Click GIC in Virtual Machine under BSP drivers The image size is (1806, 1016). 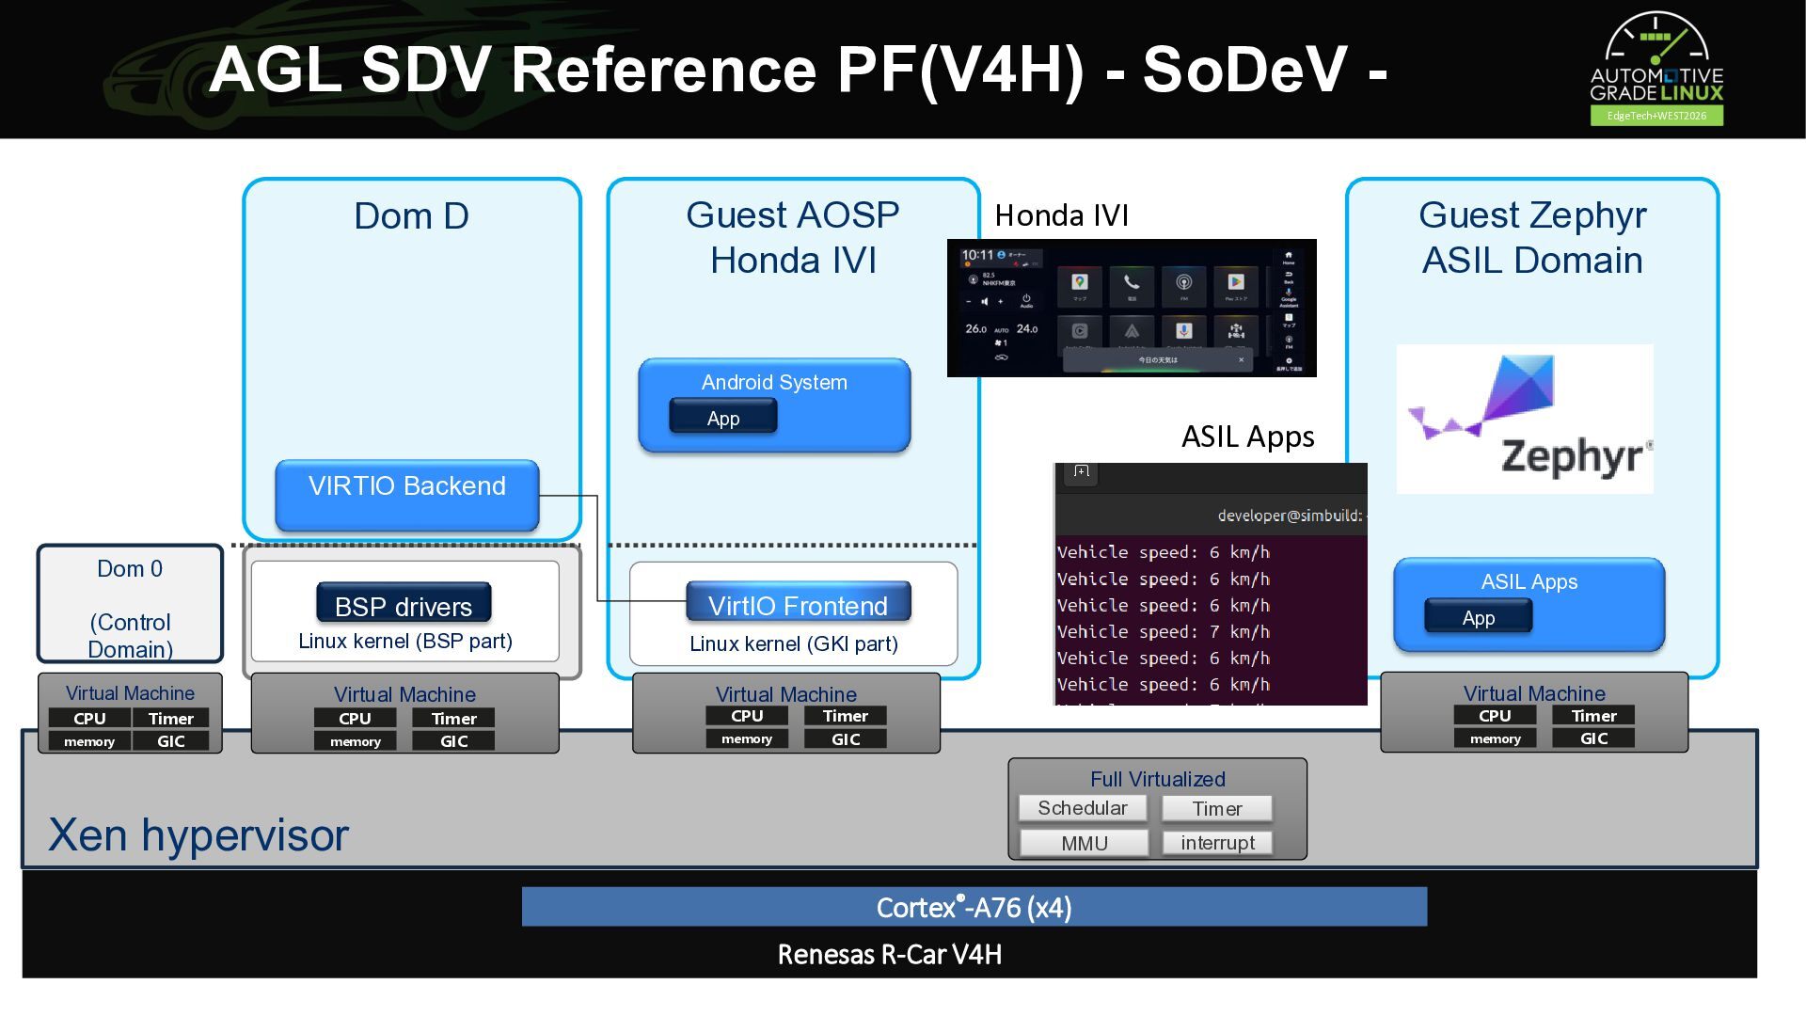tap(453, 741)
